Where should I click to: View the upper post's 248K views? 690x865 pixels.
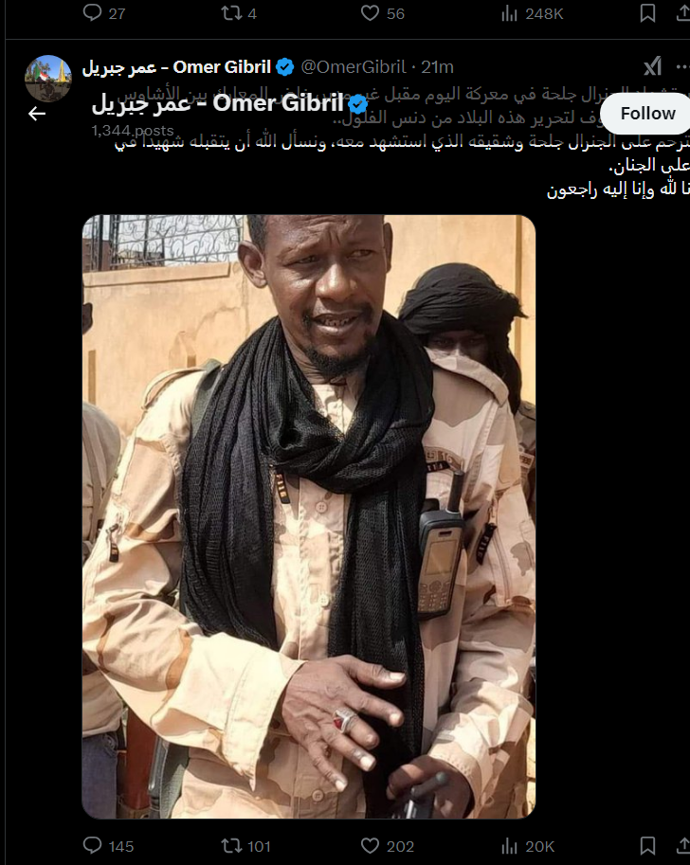click(532, 13)
